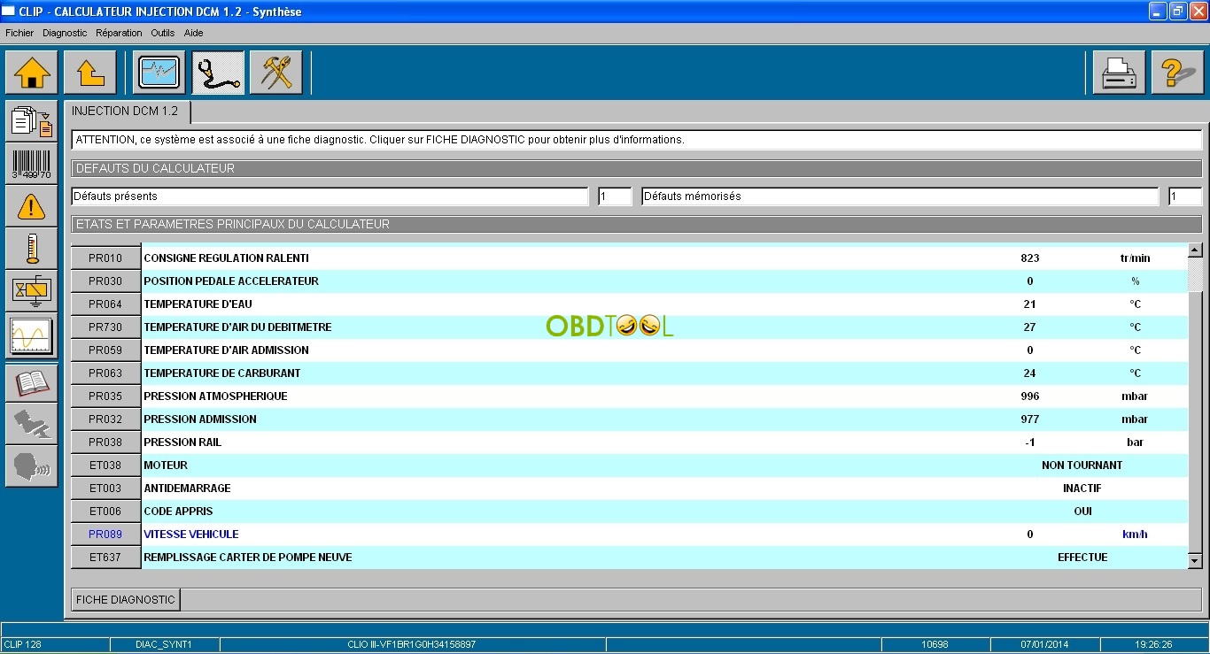This screenshot has height=654, width=1210.
Task: Activate the stethoscope diagnostic mode
Action: 218,73
